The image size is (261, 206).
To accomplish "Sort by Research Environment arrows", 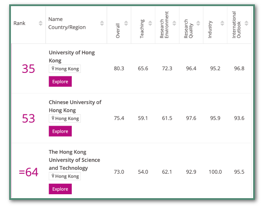I will click(x=174, y=23).
